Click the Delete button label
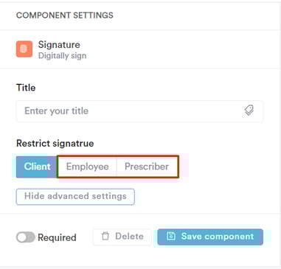Viewport: 281px width, 269px height. click(130, 237)
